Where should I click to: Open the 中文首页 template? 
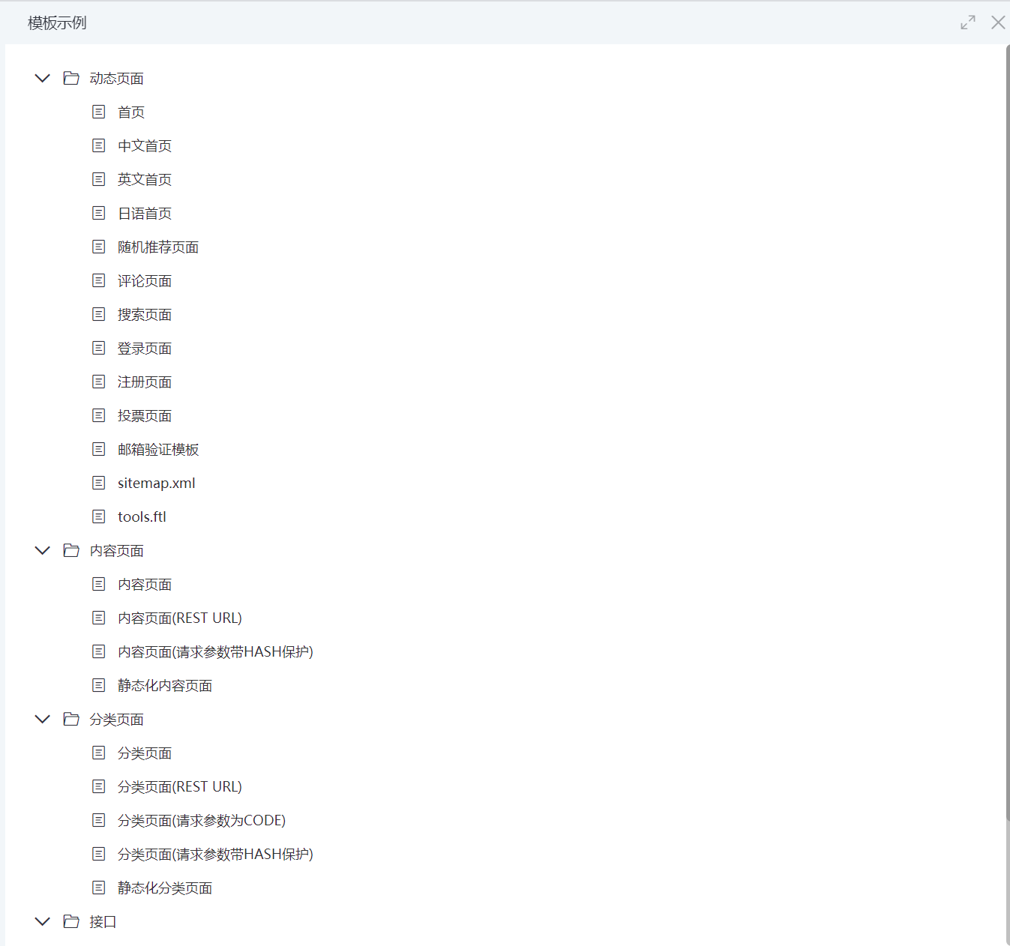145,145
